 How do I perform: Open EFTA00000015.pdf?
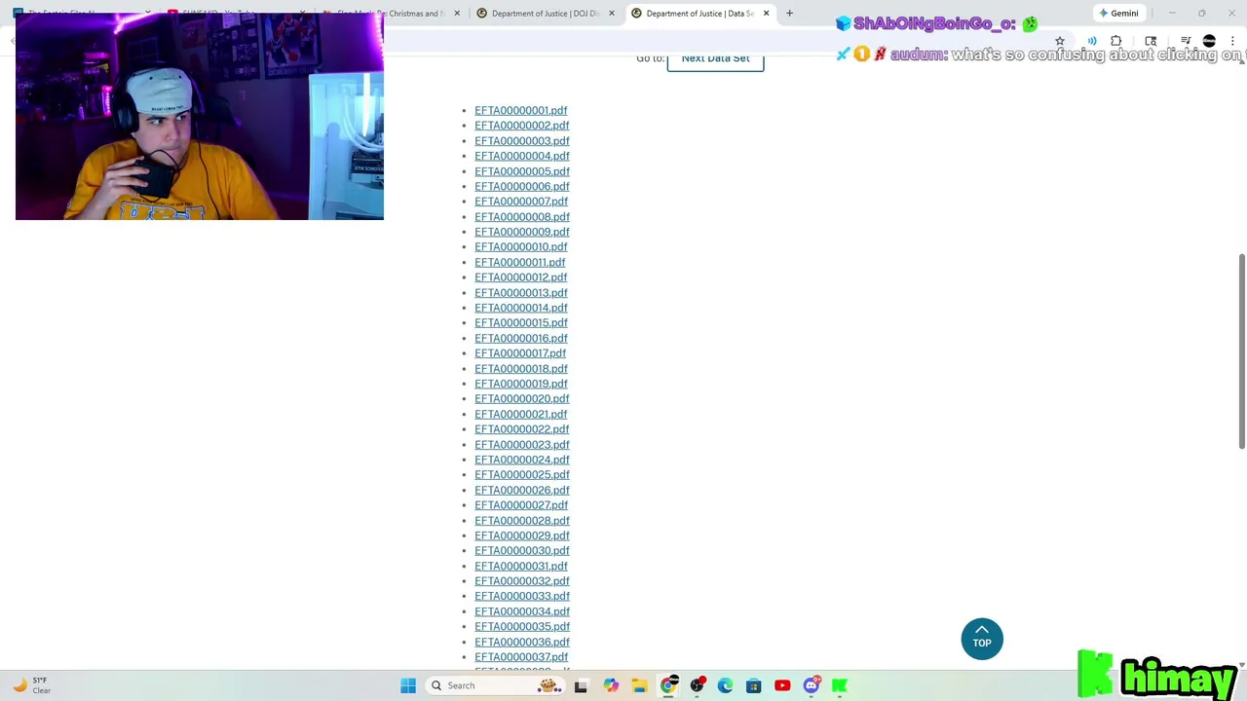click(x=520, y=323)
